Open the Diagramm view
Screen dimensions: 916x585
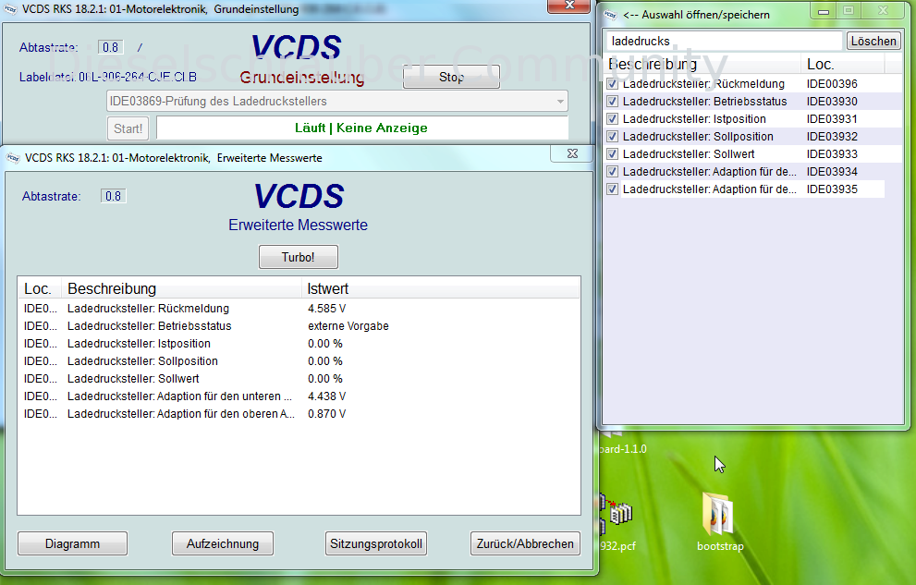pyautogui.click(x=72, y=543)
